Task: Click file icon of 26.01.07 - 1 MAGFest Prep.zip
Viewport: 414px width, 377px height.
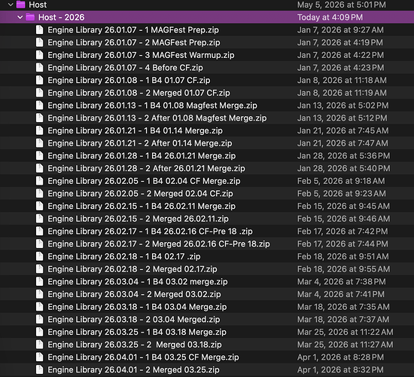Action: click(40, 29)
